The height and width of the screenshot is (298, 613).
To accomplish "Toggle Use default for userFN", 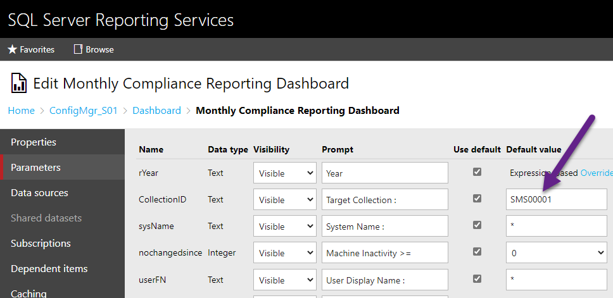I will pyautogui.click(x=477, y=278).
